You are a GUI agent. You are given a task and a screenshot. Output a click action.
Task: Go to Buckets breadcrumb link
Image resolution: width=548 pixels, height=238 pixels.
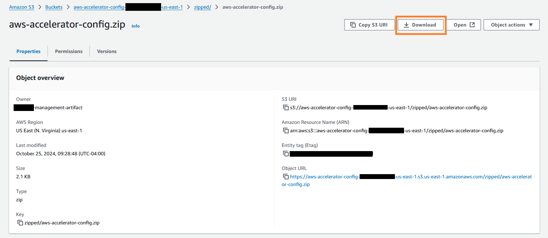click(54, 7)
